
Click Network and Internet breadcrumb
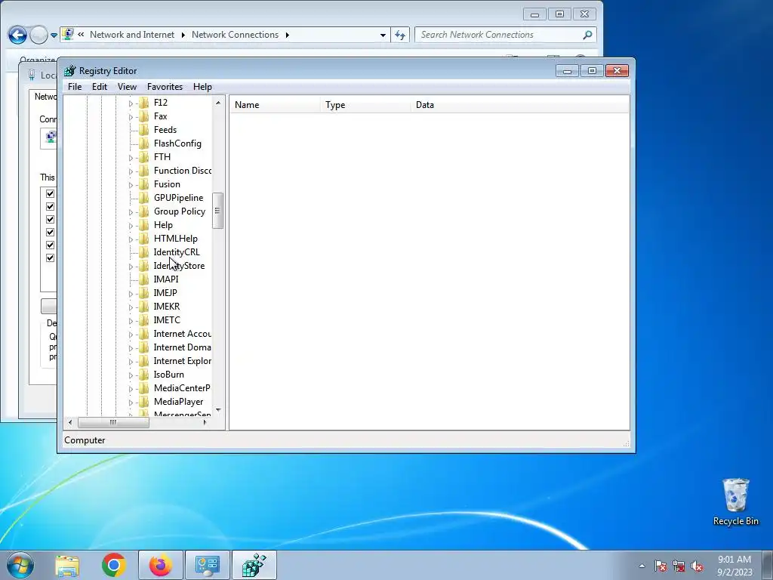(131, 35)
